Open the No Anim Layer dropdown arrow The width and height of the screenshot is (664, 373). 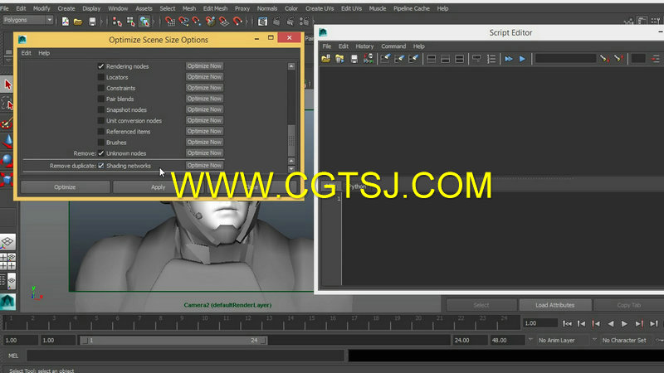click(530, 340)
